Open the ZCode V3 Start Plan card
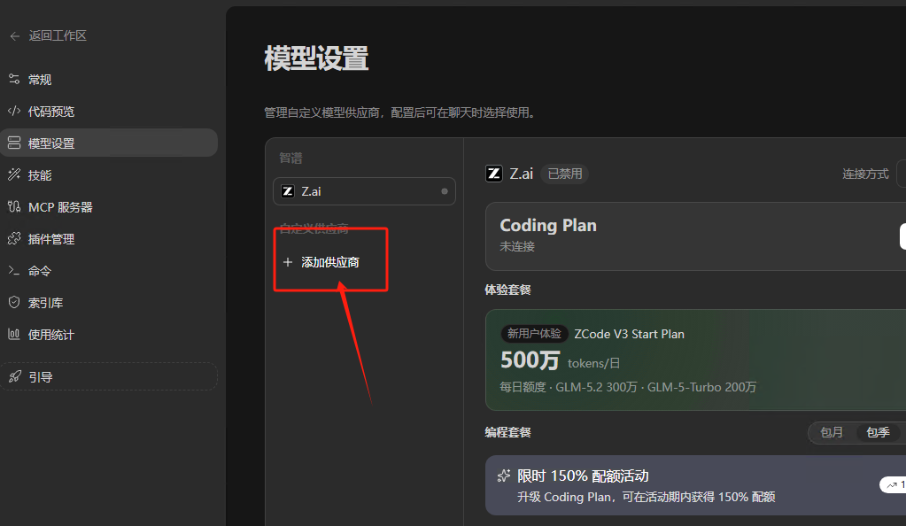The width and height of the screenshot is (906, 526). click(x=696, y=360)
